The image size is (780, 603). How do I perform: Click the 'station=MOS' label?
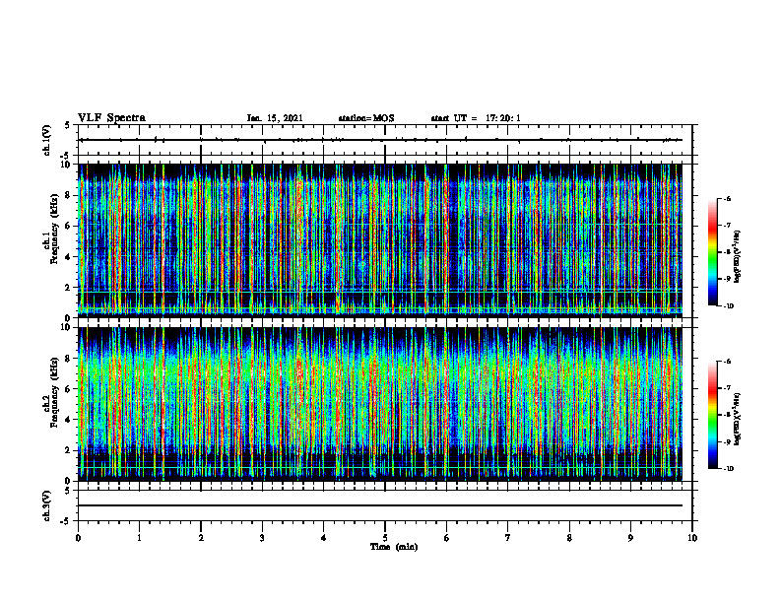coord(366,118)
